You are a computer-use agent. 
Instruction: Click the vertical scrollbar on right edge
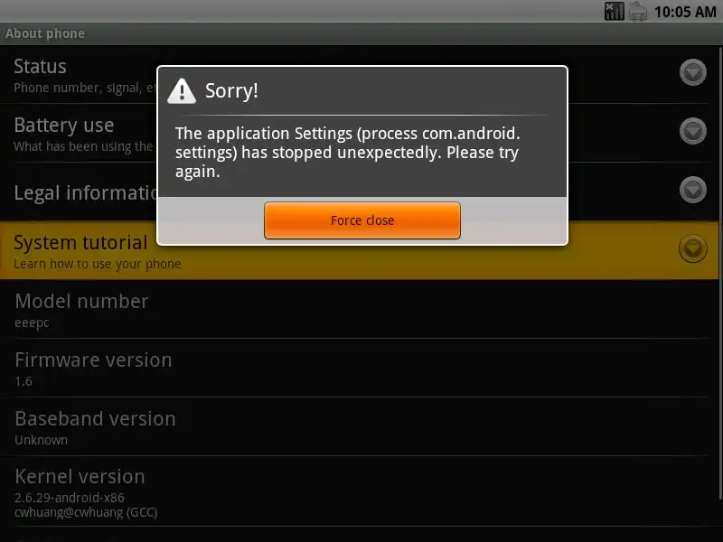(x=720, y=272)
